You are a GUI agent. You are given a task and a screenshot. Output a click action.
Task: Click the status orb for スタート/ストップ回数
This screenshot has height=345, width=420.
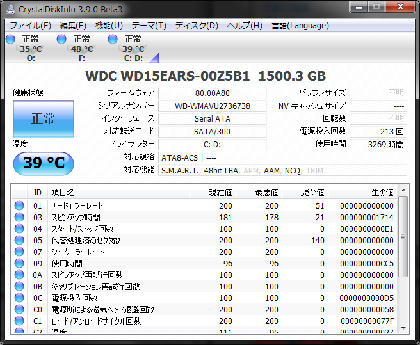pyautogui.click(x=19, y=229)
